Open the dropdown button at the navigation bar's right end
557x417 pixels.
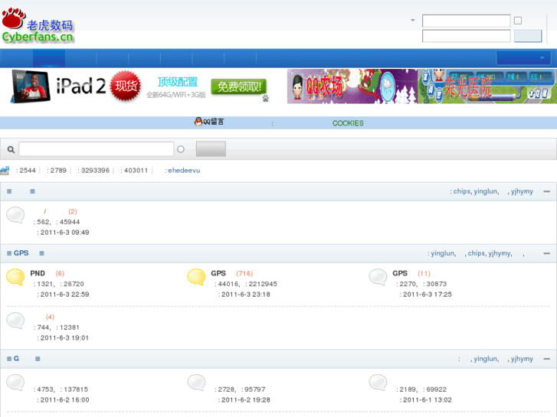click(x=523, y=58)
